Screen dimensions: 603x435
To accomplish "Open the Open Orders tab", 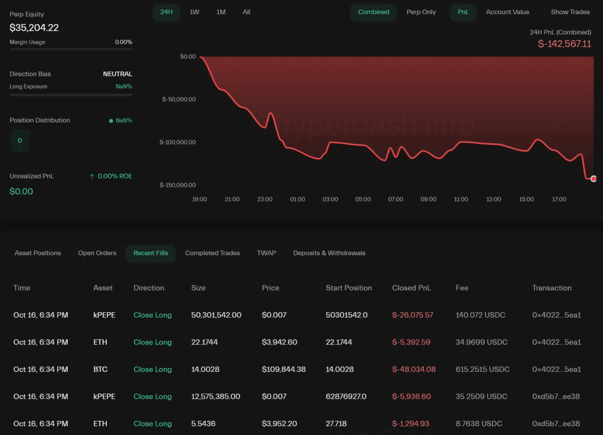I will tap(97, 253).
